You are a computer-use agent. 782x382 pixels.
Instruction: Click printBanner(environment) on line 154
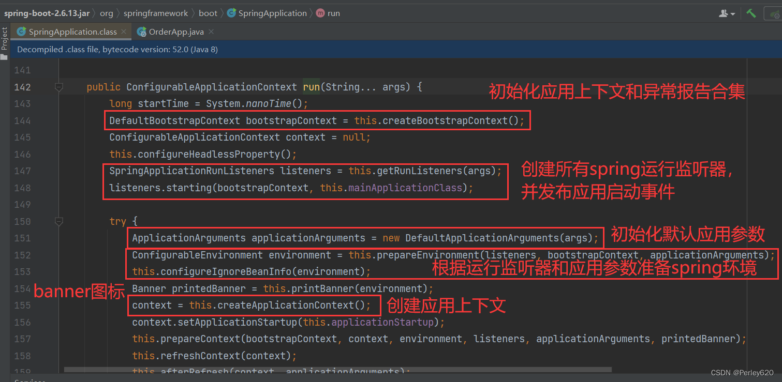pos(357,288)
